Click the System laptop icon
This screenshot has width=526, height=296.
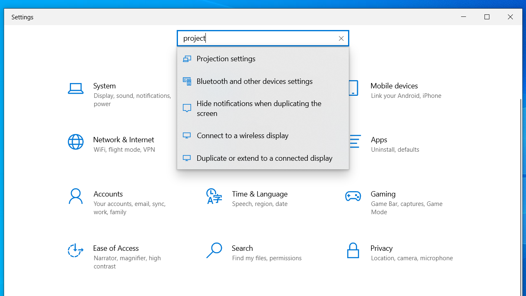click(x=76, y=88)
